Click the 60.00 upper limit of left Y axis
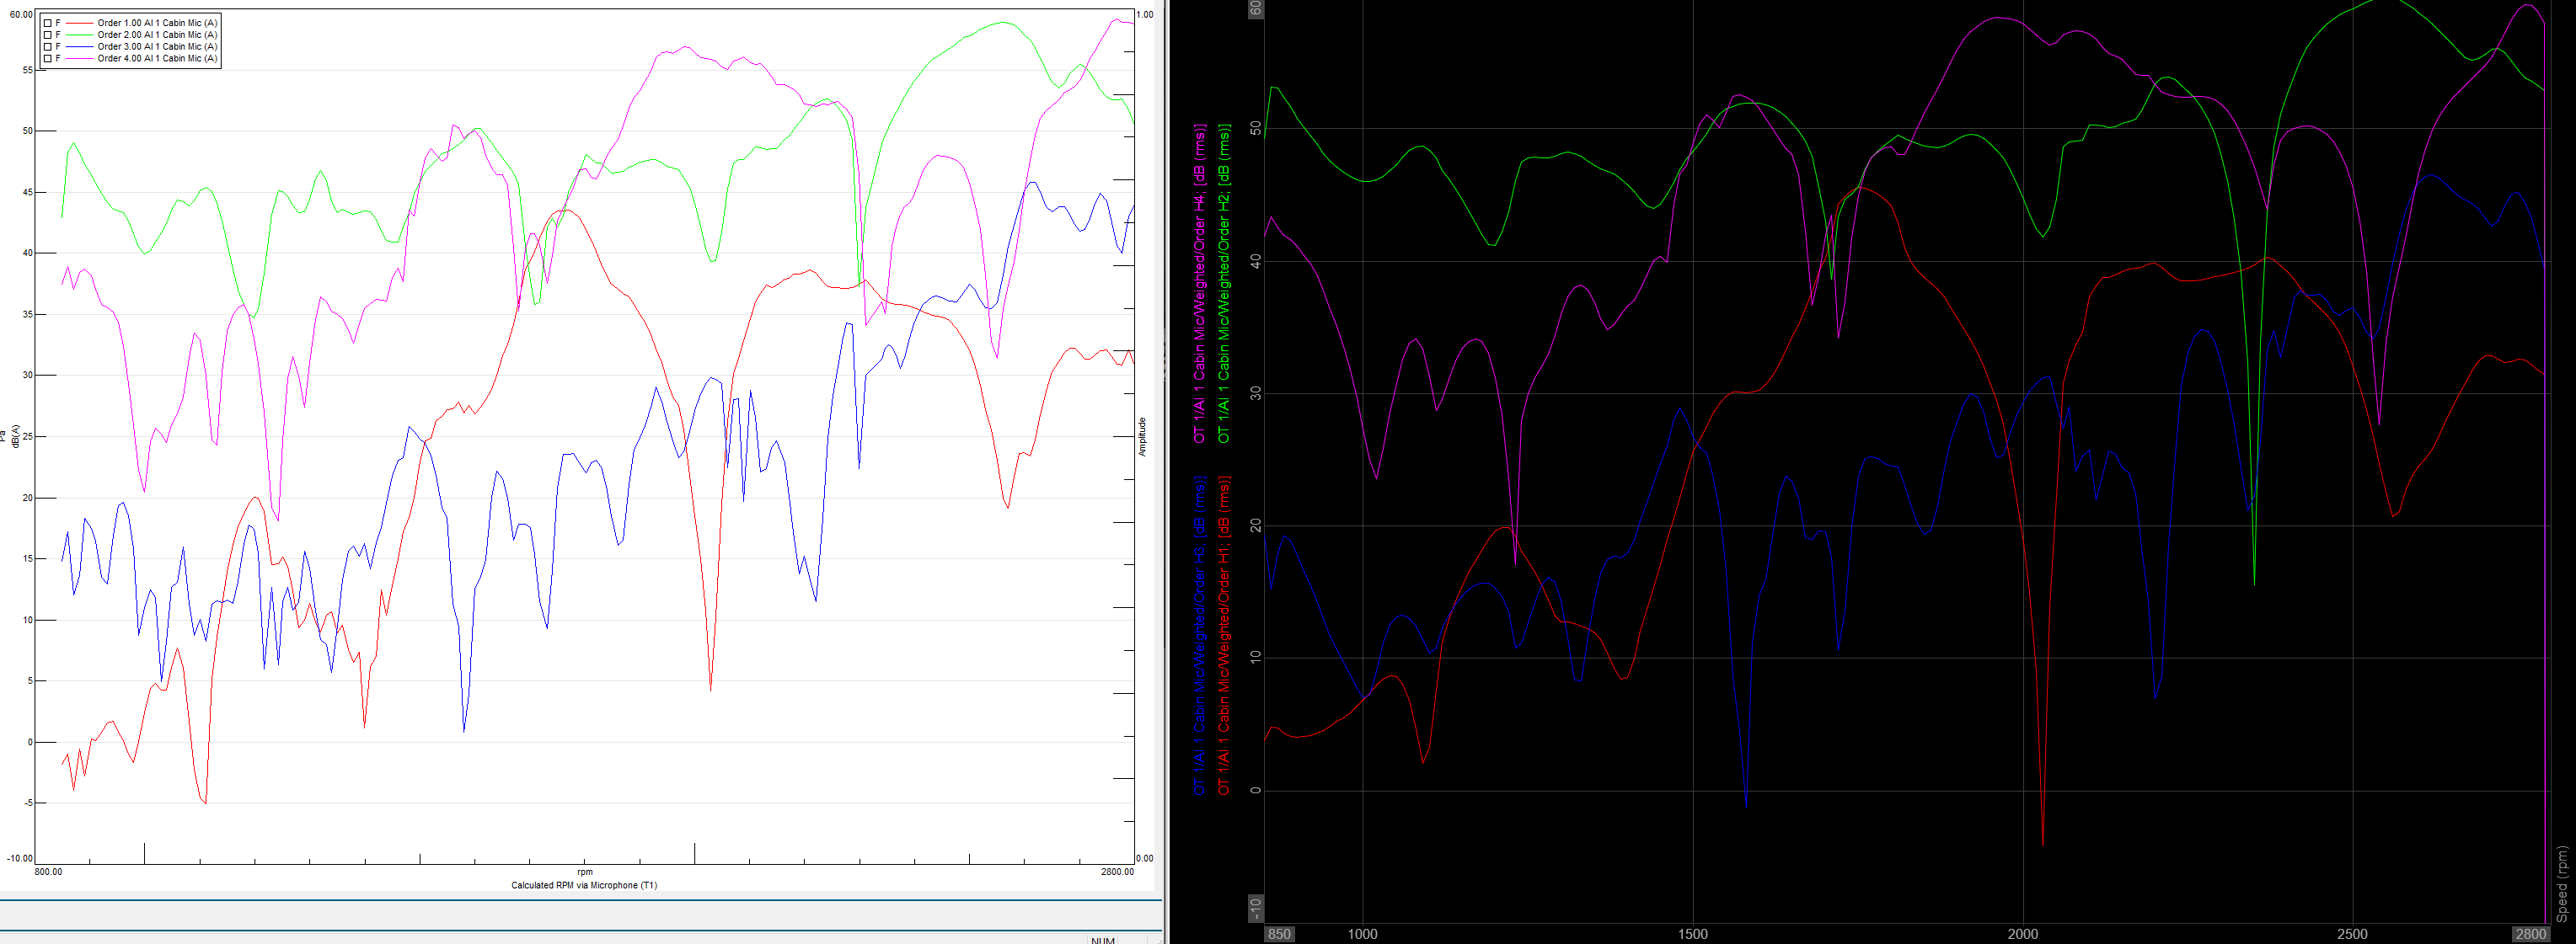 pos(21,15)
